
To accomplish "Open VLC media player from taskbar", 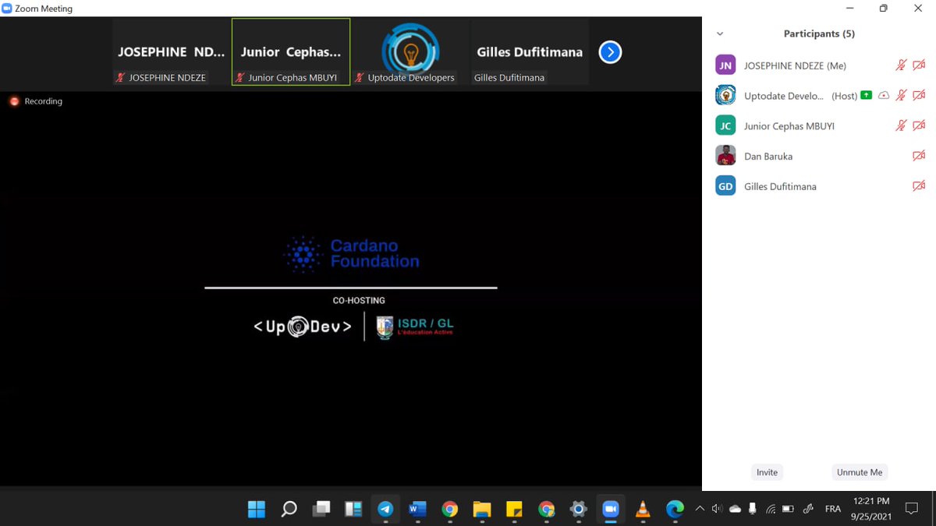I will (x=643, y=510).
